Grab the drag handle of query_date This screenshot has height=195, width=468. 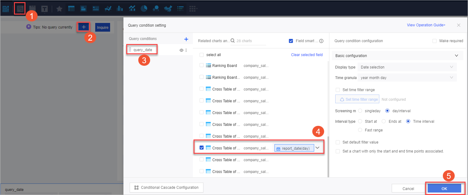click(130, 50)
